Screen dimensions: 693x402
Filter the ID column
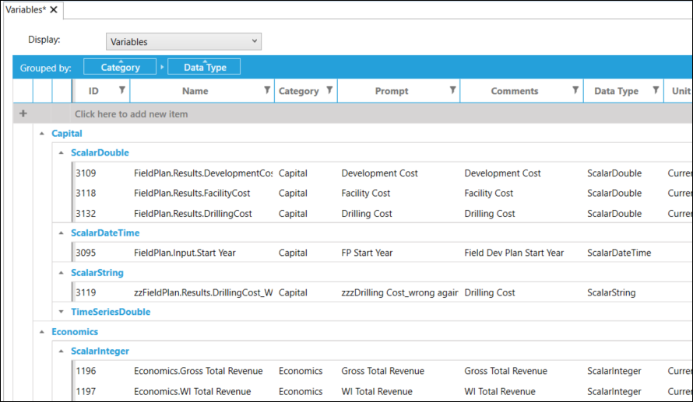[x=122, y=90]
